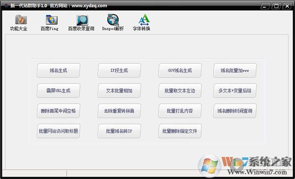This screenshot has height=179, width=295.
Task: Click the 文本批量相加 button
Action: 119,91
